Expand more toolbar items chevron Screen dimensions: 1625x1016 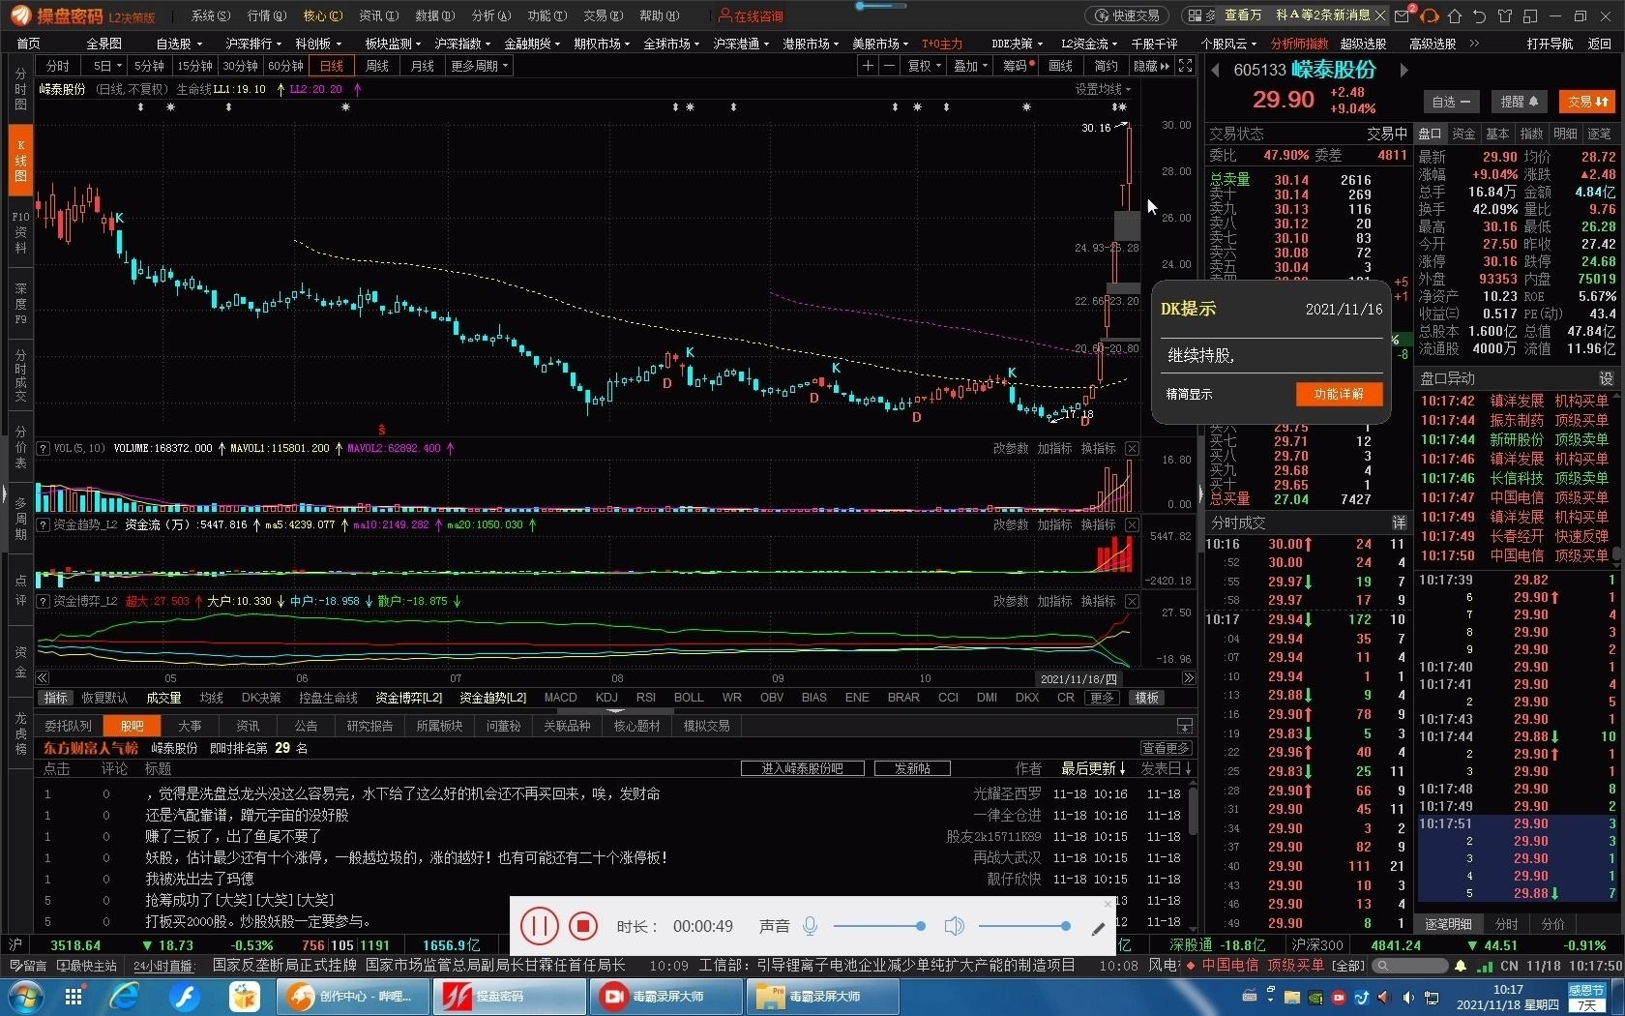click(1473, 44)
